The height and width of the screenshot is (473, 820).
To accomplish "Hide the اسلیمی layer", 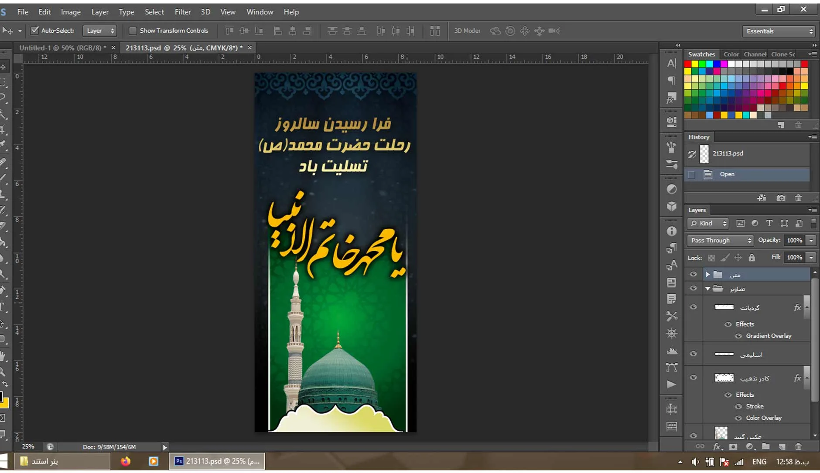I will pos(693,354).
